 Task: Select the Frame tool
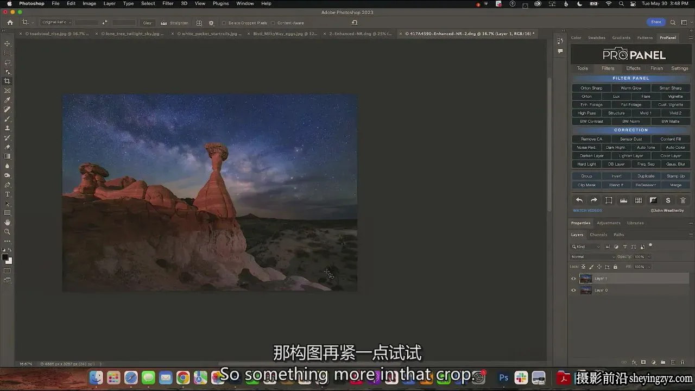pos(7,91)
